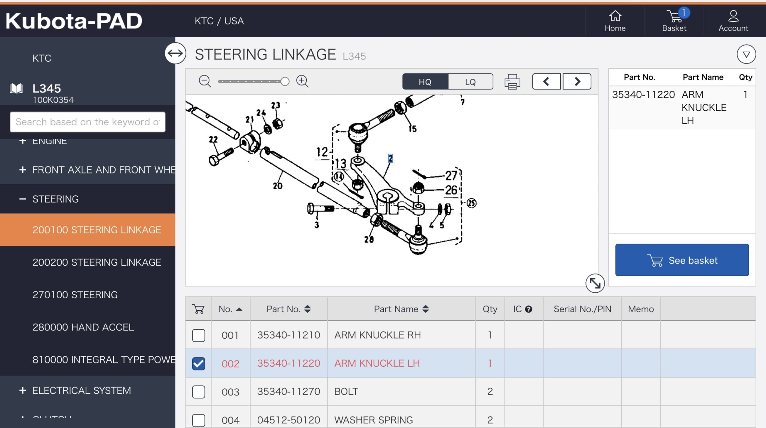This screenshot has height=428, width=766.
Task: Select part number 35340-11210 cell
Action: (x=288, y=335)
